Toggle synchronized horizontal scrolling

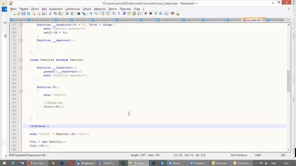coord(107,13)
